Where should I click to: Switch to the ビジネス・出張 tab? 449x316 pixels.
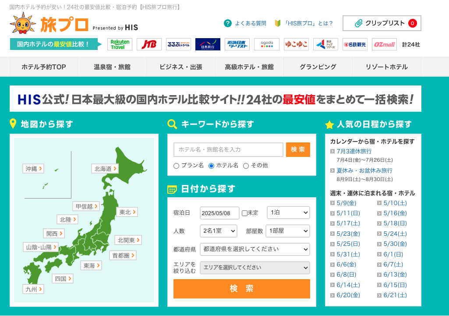click(x=181, y=67)
